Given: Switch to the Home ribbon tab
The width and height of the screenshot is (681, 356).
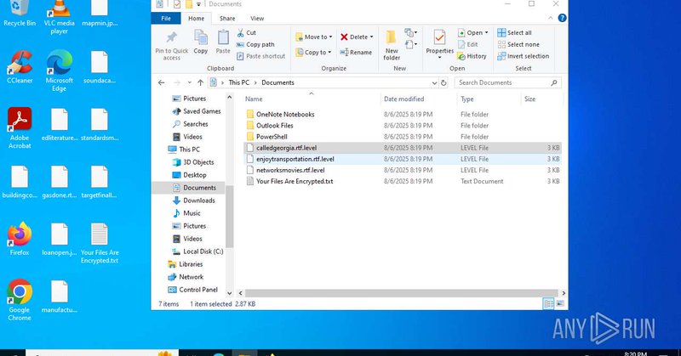Looking at the screenshot, I should coord(197,18).
